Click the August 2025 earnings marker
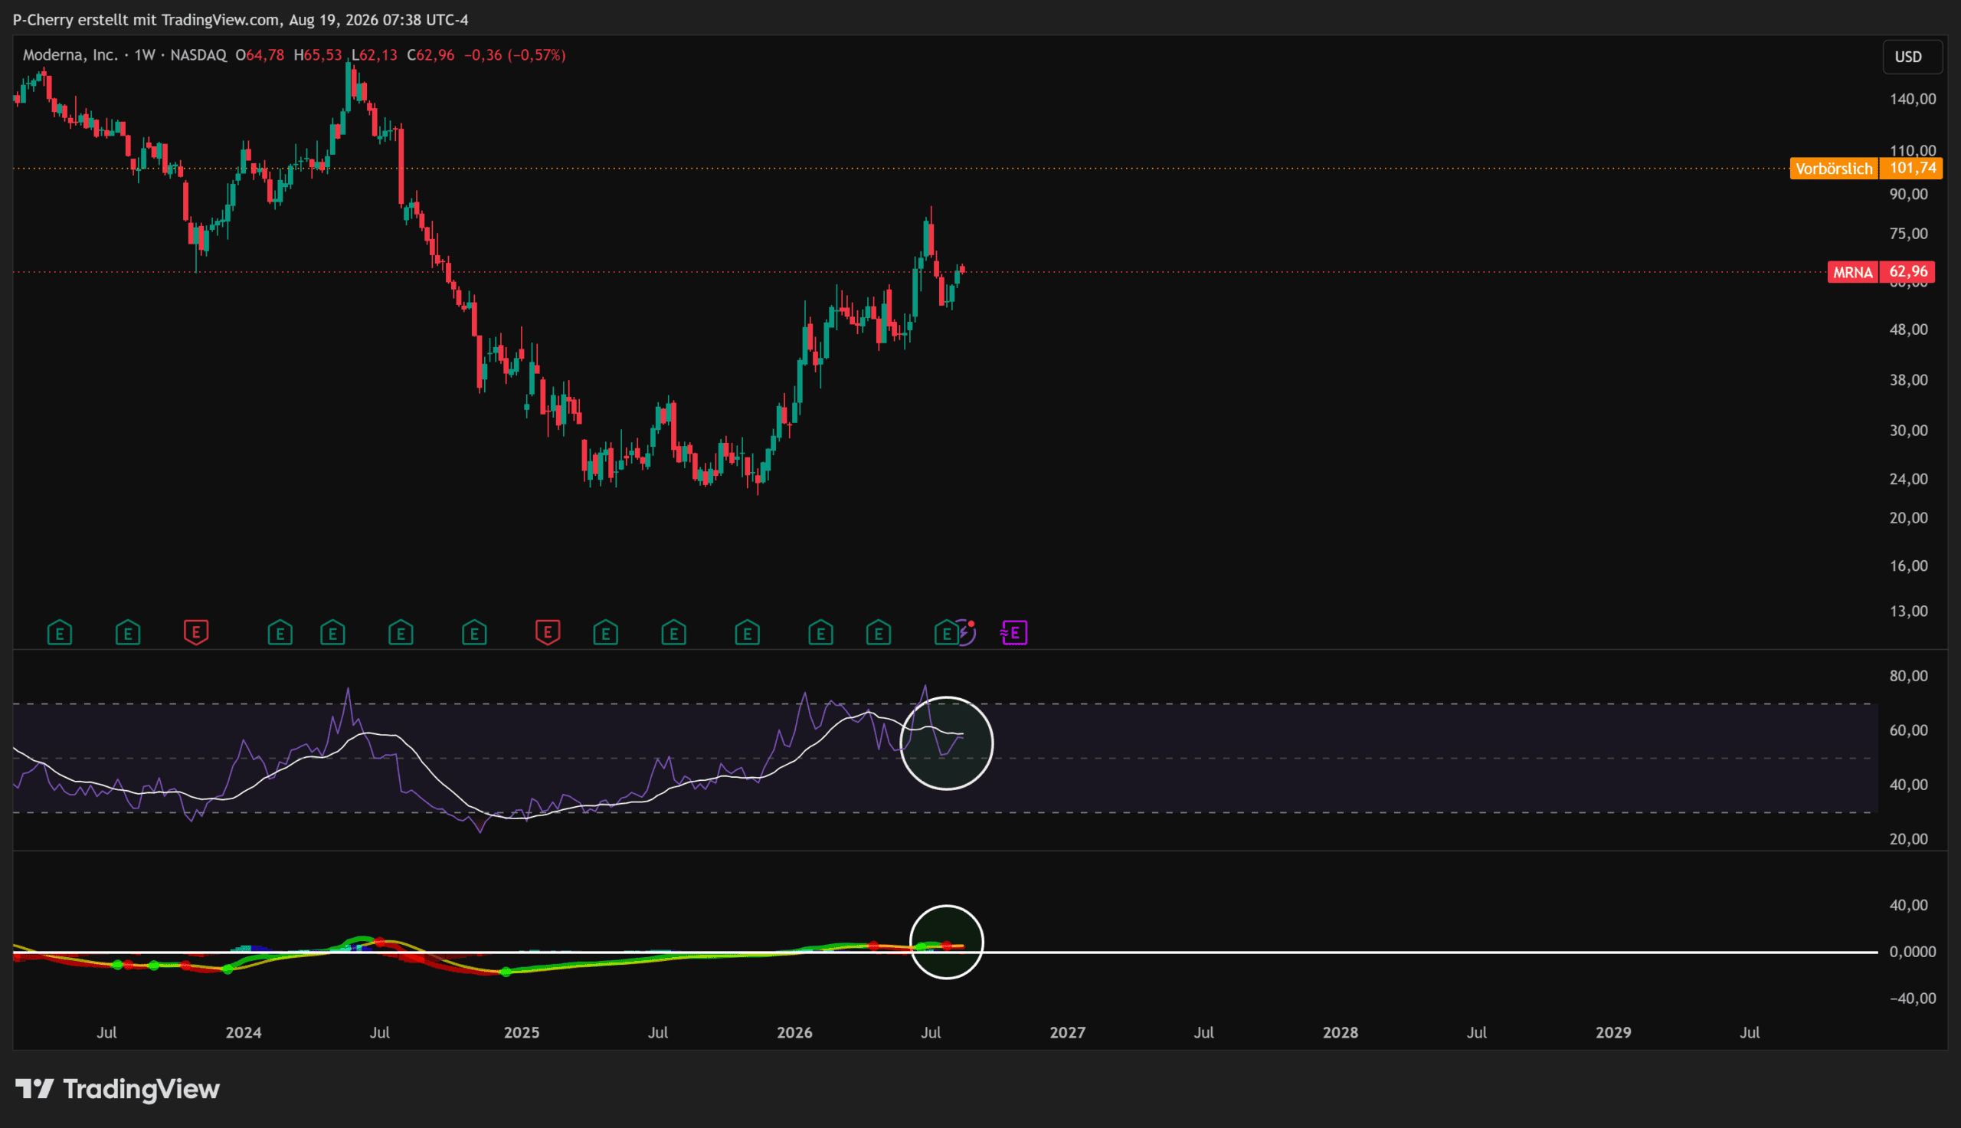The height and width of the screenshot is (1128, 1961). coord(673,633)
